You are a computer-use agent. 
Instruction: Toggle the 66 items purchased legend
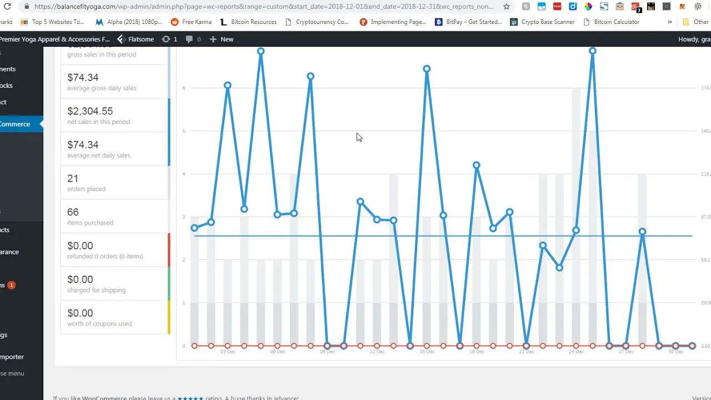point(115,216)
